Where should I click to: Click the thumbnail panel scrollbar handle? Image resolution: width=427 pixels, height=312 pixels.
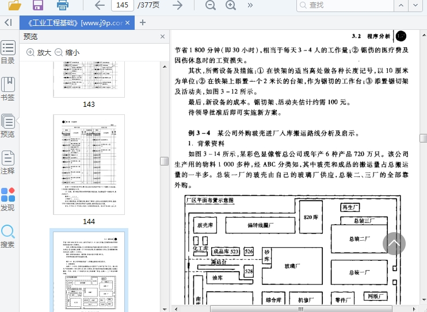click(x=164, y=161)
